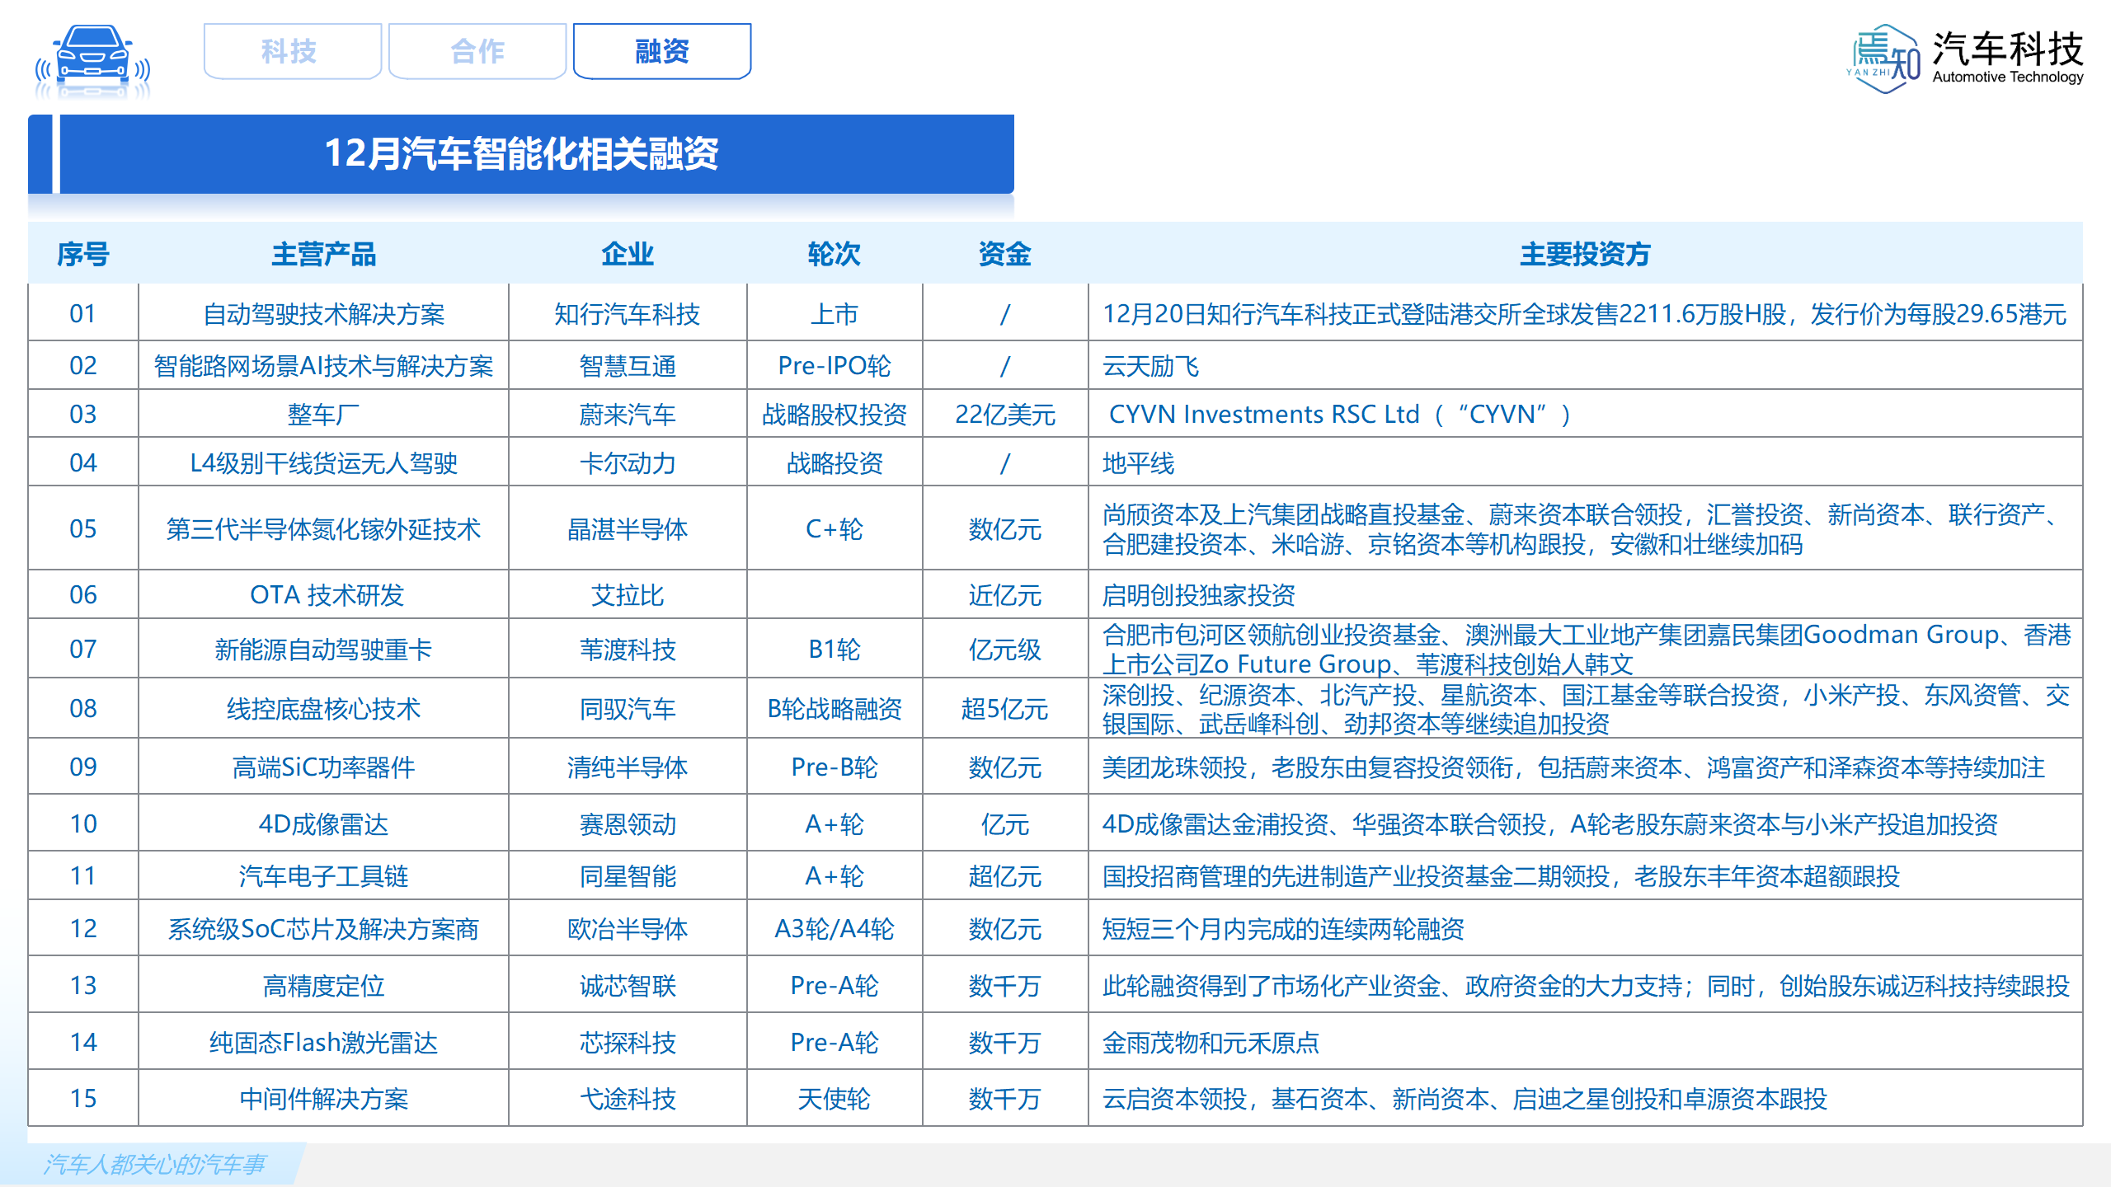The height and width of the screenshot is (1187, 2111).
Task: Click the 亿元级 funding cell
Action: [x=1005, y=649]
